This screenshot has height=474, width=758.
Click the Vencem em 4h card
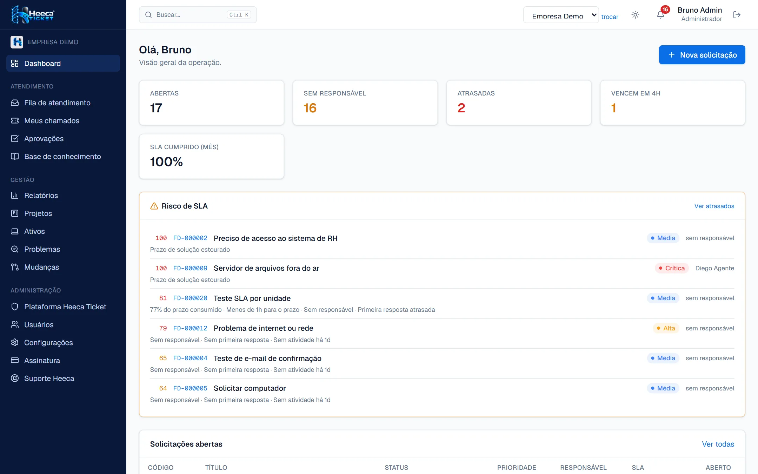(673, 103)
